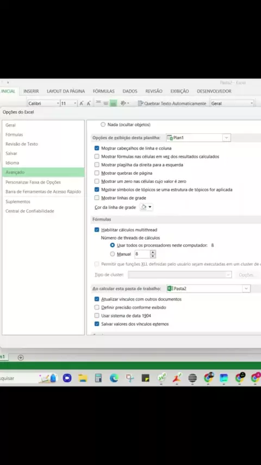This screenshot has height=465, width=261.
Task: Enable Mostrar linhas de grade
Action: 97,198
